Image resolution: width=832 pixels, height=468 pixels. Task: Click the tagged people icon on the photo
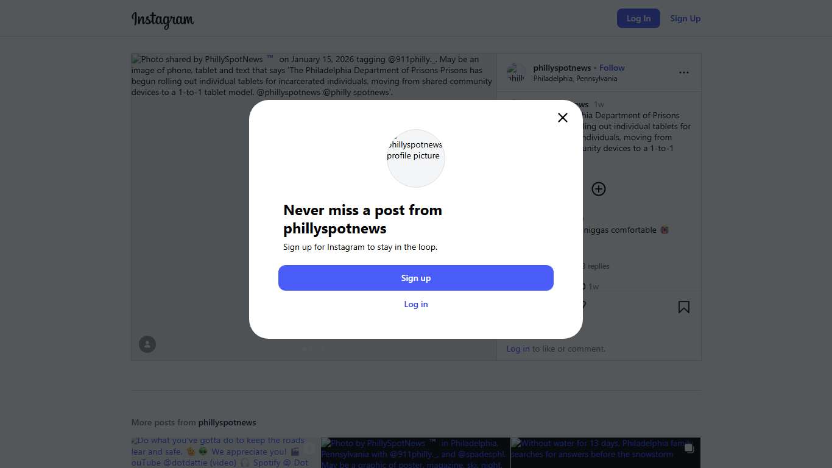(147, 344)
